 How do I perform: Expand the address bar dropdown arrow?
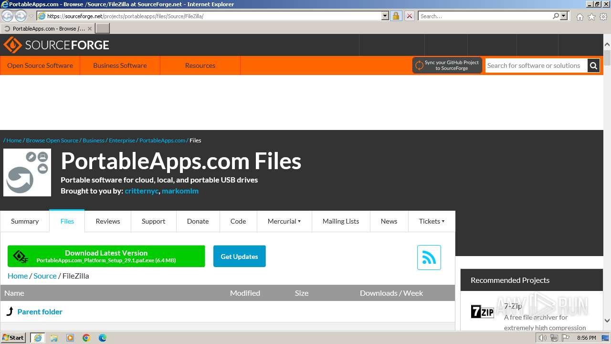click(385, 16)
